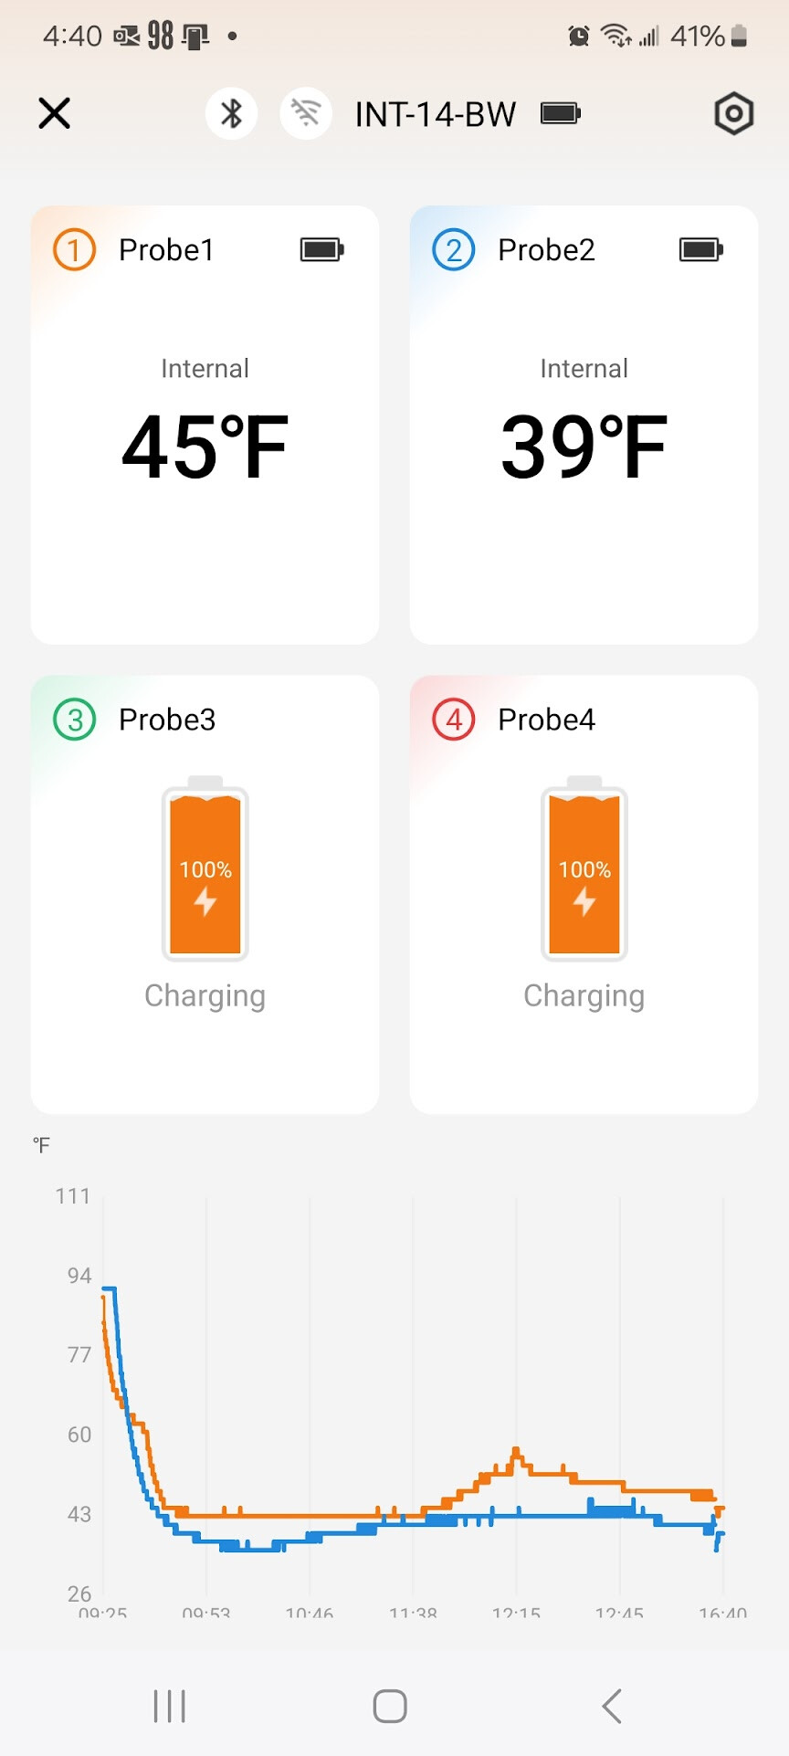Tap the INT-14-BW device name
Viewport: 789px width, 1756px height.
[x=435, y=114]
